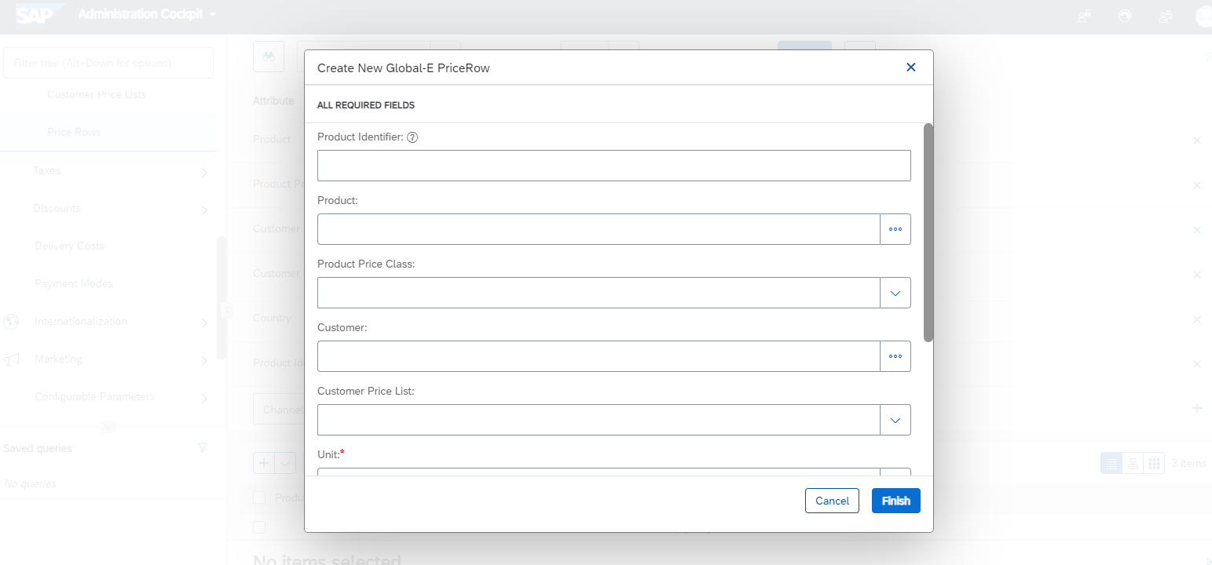The image size is (1212, 565).
Task: Tick the first row checkbox in the list
Action: (x=259, y=527)
